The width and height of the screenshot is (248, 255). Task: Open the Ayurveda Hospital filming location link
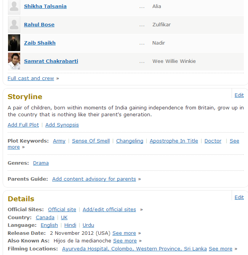coord(134,249)
